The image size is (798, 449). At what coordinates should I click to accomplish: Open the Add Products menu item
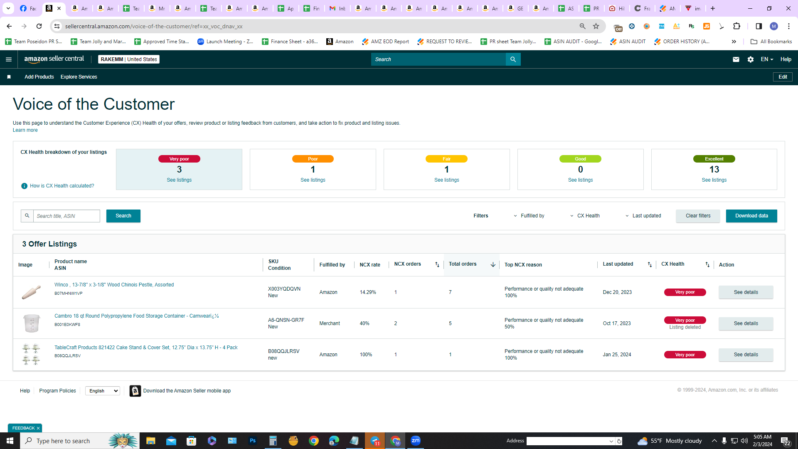[x=39, y=77]
